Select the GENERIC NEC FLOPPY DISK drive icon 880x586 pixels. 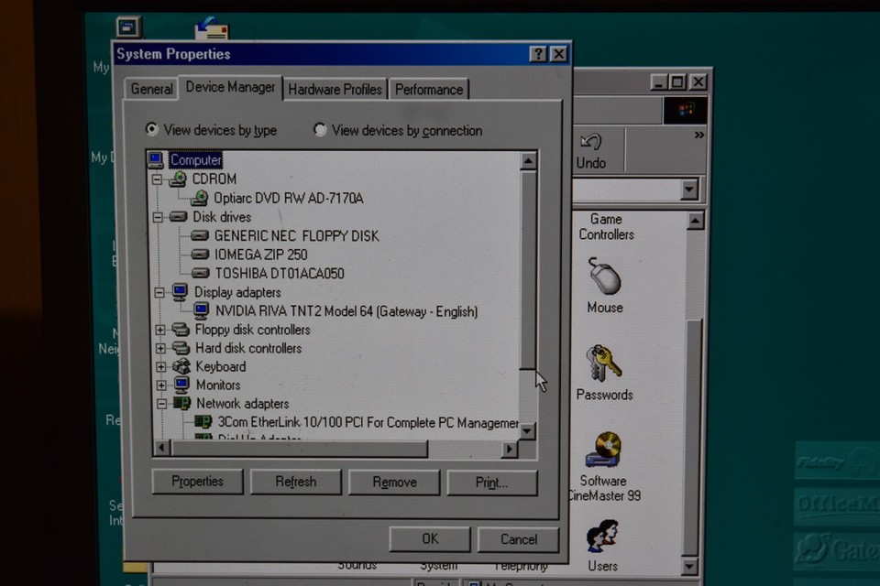pos(201,235)
